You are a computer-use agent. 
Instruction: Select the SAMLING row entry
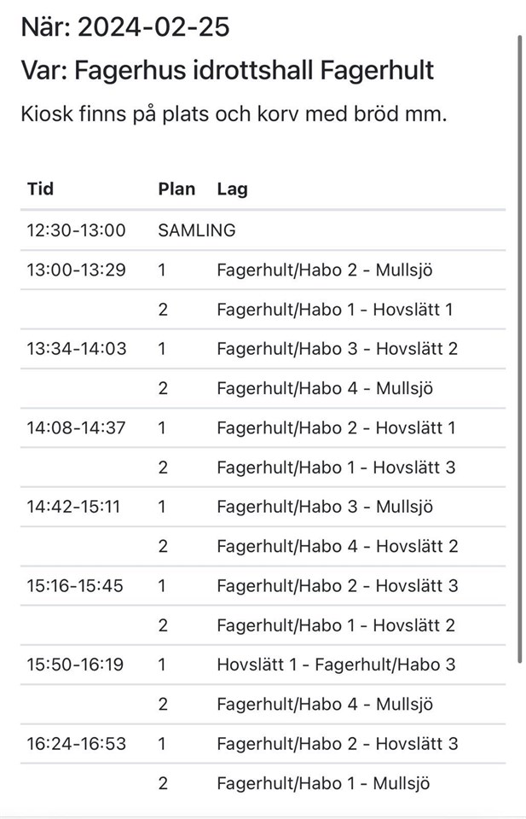tap(197, 230)
